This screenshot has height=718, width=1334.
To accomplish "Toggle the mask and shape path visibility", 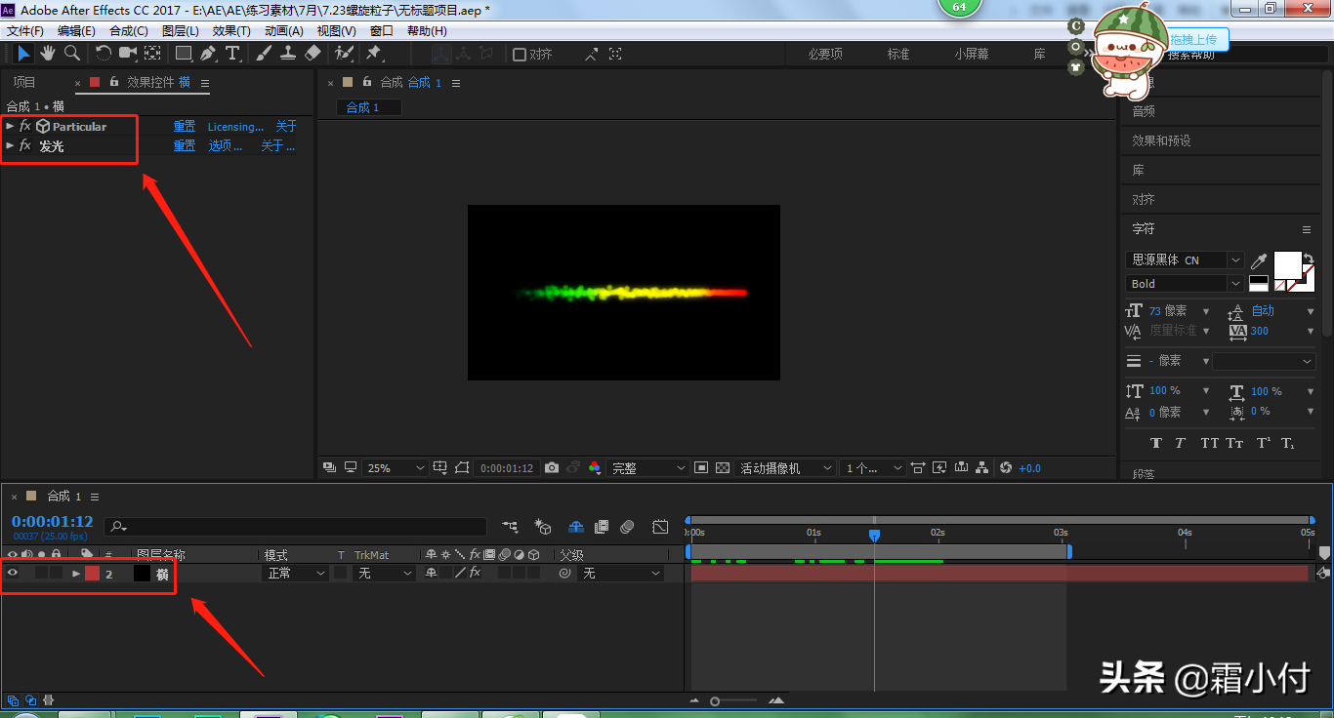I will pyautogui.click(x=462, y=468).
